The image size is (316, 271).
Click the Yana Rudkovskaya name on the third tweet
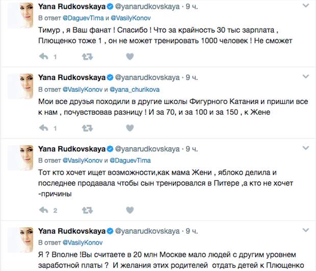70,149
